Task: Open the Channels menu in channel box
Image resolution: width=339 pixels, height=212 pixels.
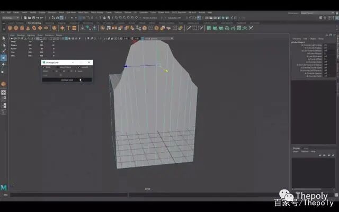Action: (x=297, y=39)
